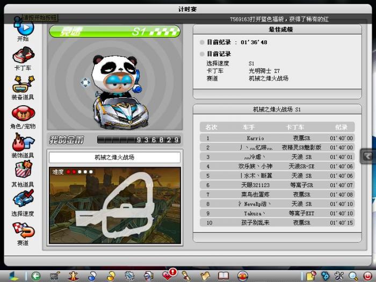Select ranking row of 孩子别乱来

[277, 222]
